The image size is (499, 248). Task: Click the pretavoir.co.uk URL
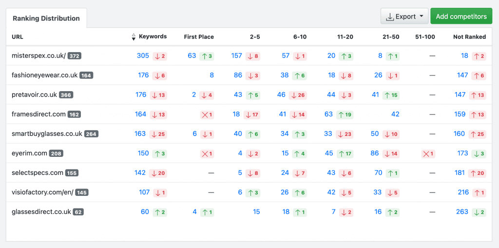35,95
